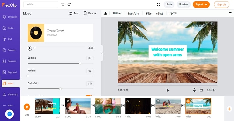The width and height of the screenshot is (234, 121).
Task: Open transition between clips 01 and 02
Action: pos(63,106)
